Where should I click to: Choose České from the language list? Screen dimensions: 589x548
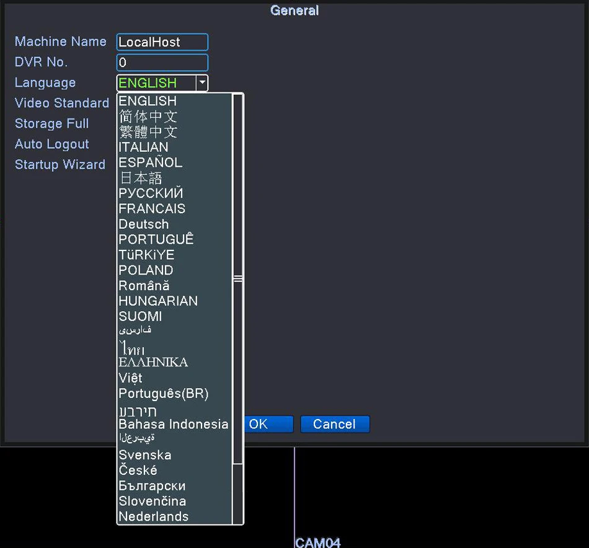tap(175, 471)
